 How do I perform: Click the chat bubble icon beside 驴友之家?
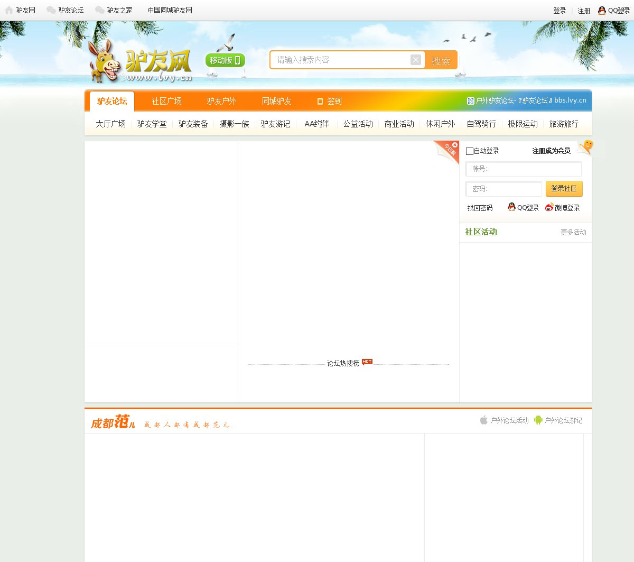(x=99, y=10)
